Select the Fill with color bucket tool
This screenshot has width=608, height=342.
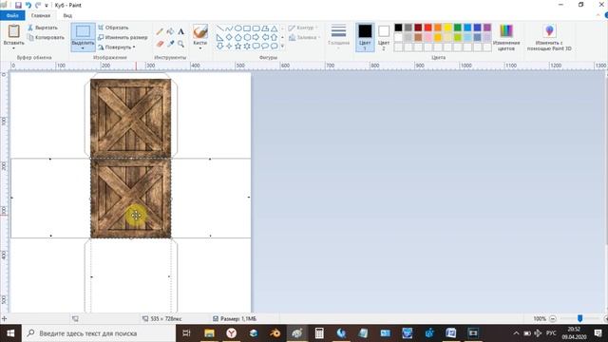(x=170, y=31)
